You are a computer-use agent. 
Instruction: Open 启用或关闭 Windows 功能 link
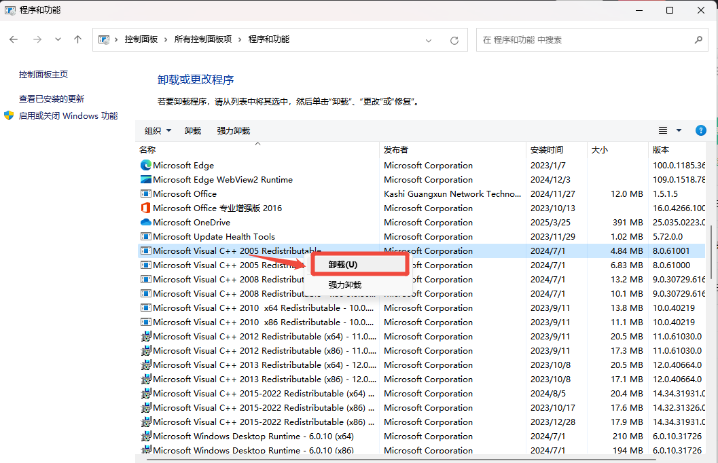[x=68, y=115]
